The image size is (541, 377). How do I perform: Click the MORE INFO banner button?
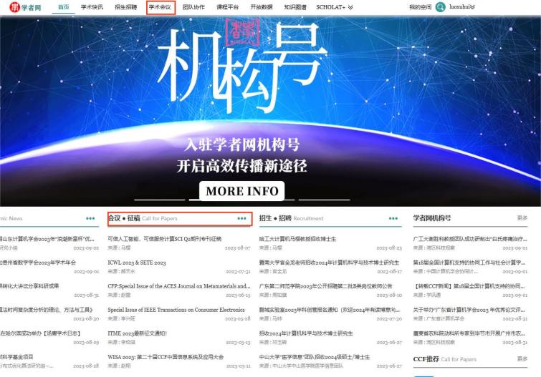242,192
